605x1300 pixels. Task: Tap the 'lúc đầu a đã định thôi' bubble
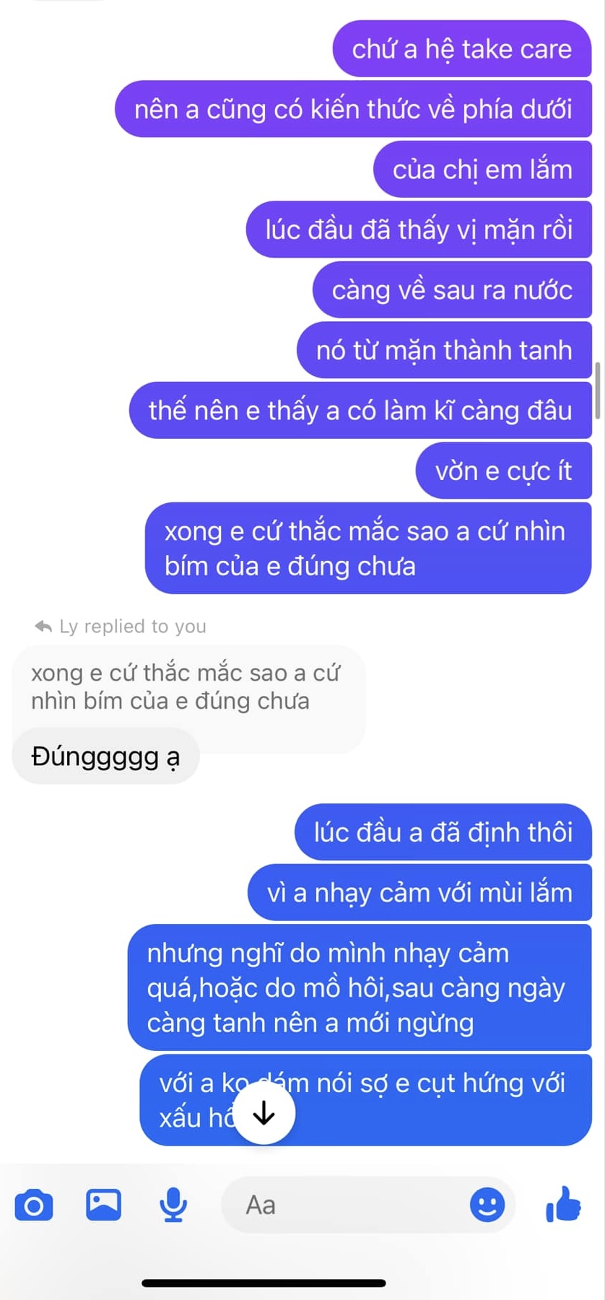click(443, 832)
